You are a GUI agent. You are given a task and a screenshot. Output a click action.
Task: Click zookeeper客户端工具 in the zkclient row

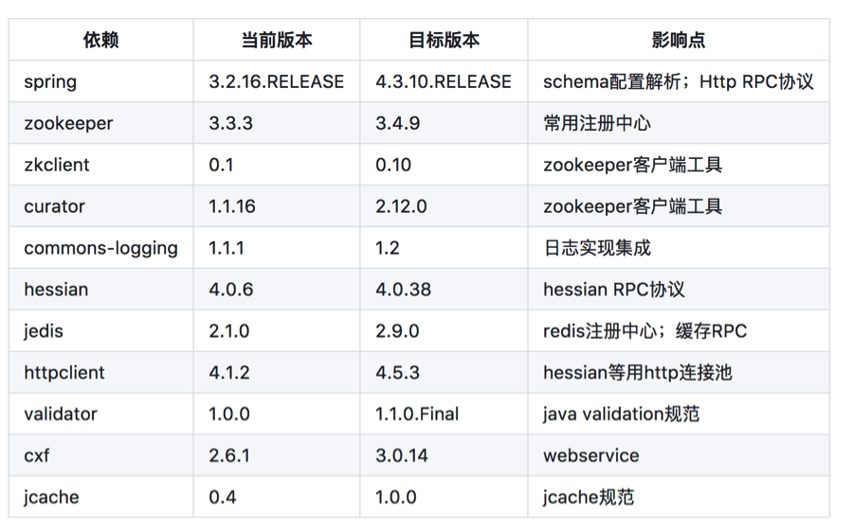pyautogui.click(x=679, y=165)
